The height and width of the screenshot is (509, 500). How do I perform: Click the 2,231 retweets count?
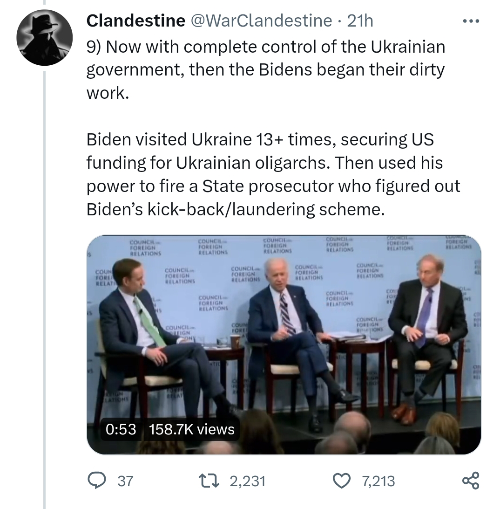click(248, 481)
